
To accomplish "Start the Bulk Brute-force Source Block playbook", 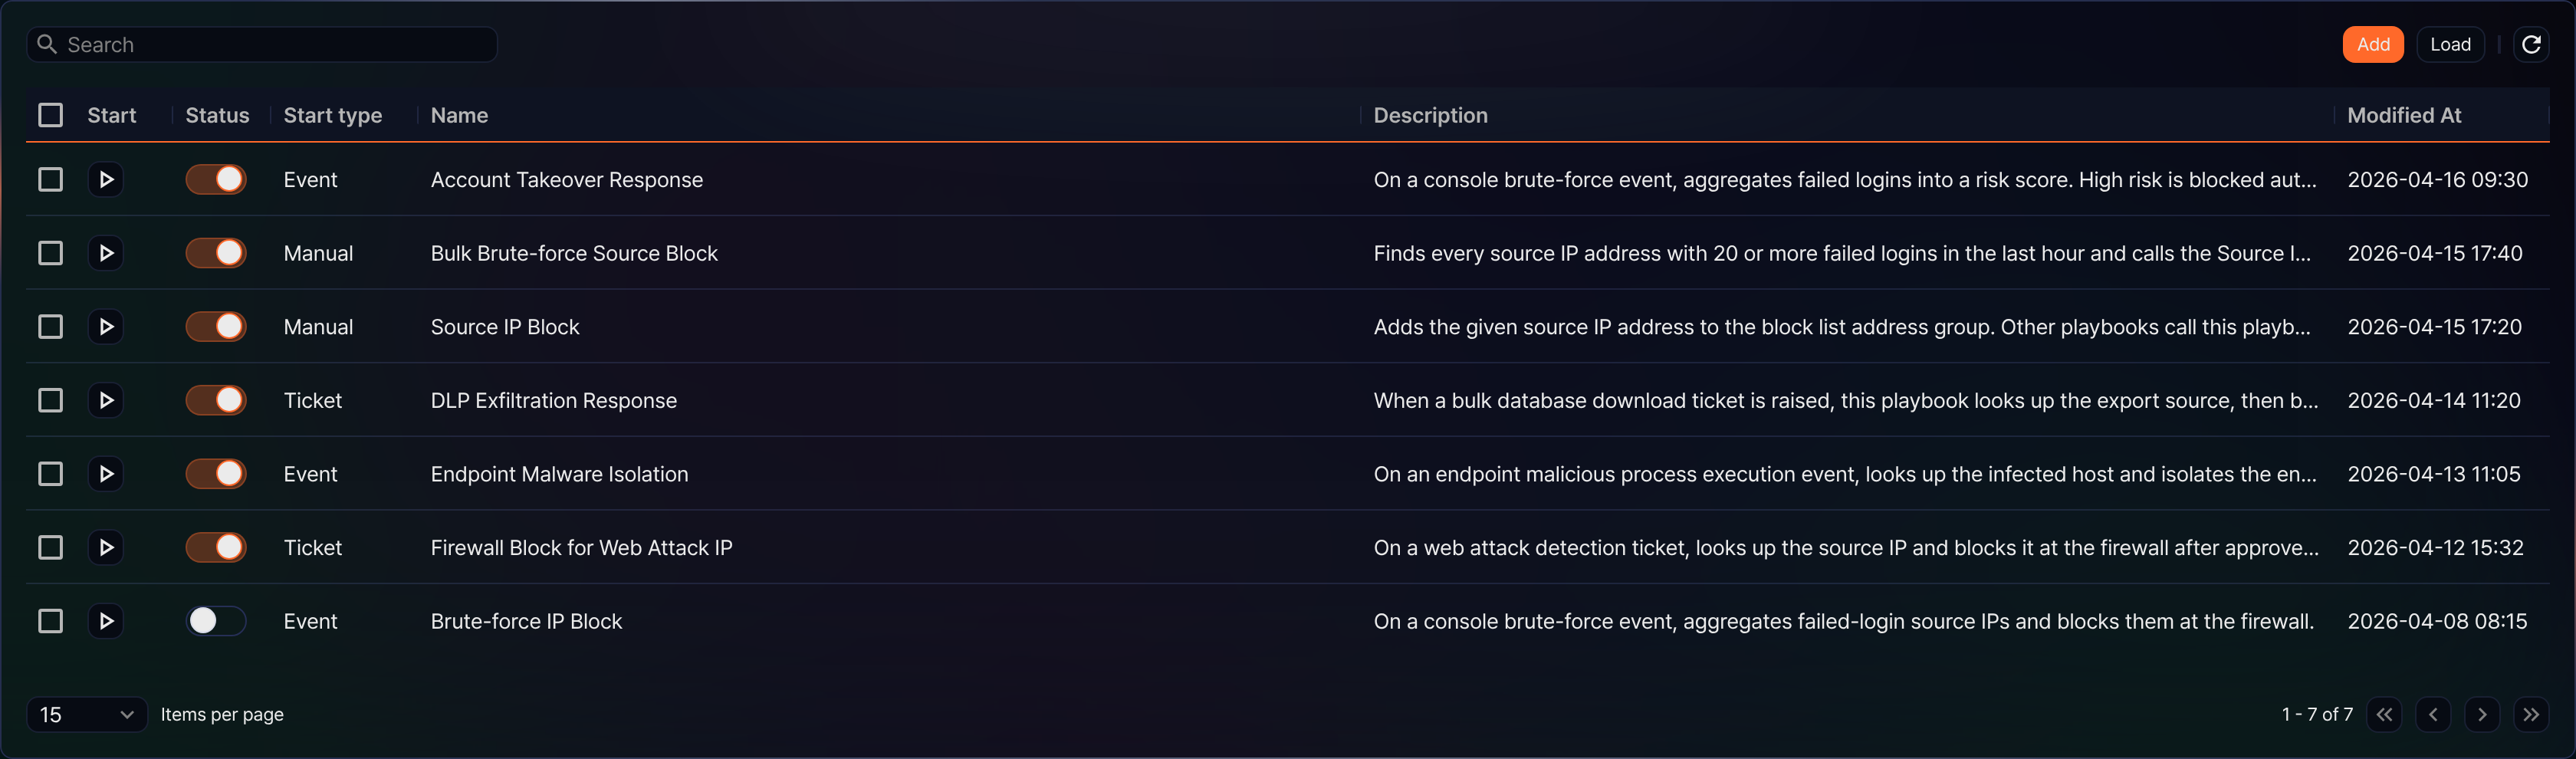I will coord(106,253).
